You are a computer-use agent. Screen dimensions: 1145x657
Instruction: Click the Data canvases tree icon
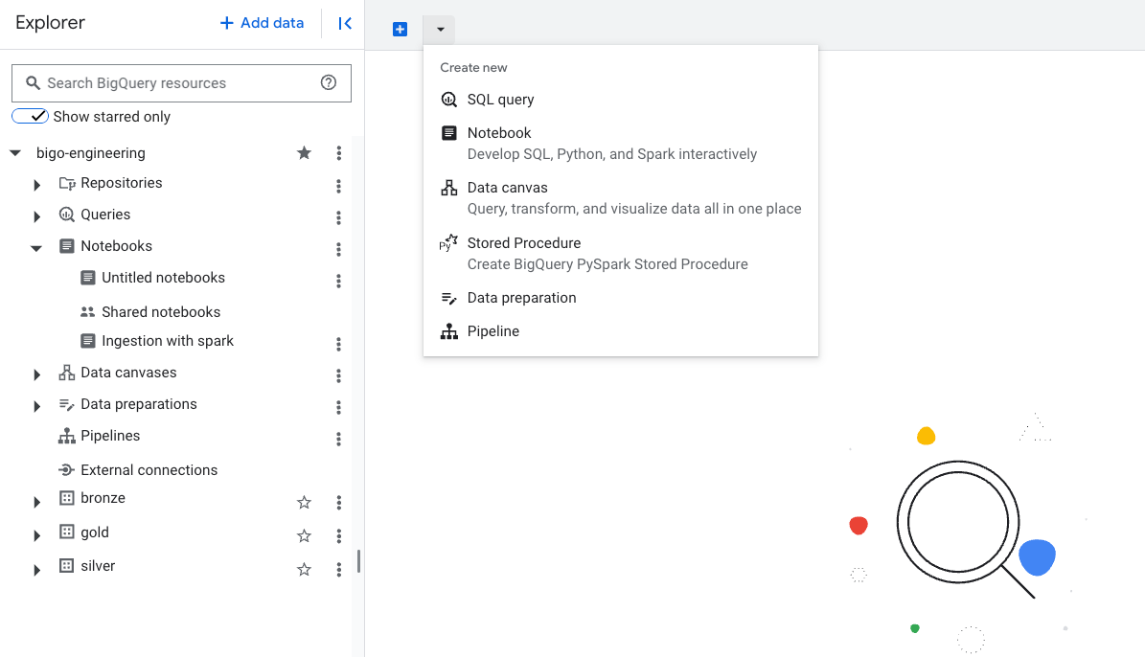pyautogui.click(x=66, y=373)
